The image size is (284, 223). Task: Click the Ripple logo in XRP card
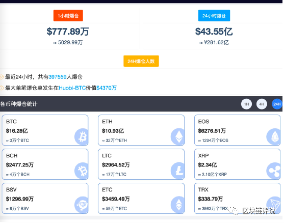273,171
